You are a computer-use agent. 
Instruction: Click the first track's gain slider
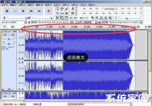[x=9, y=39]
